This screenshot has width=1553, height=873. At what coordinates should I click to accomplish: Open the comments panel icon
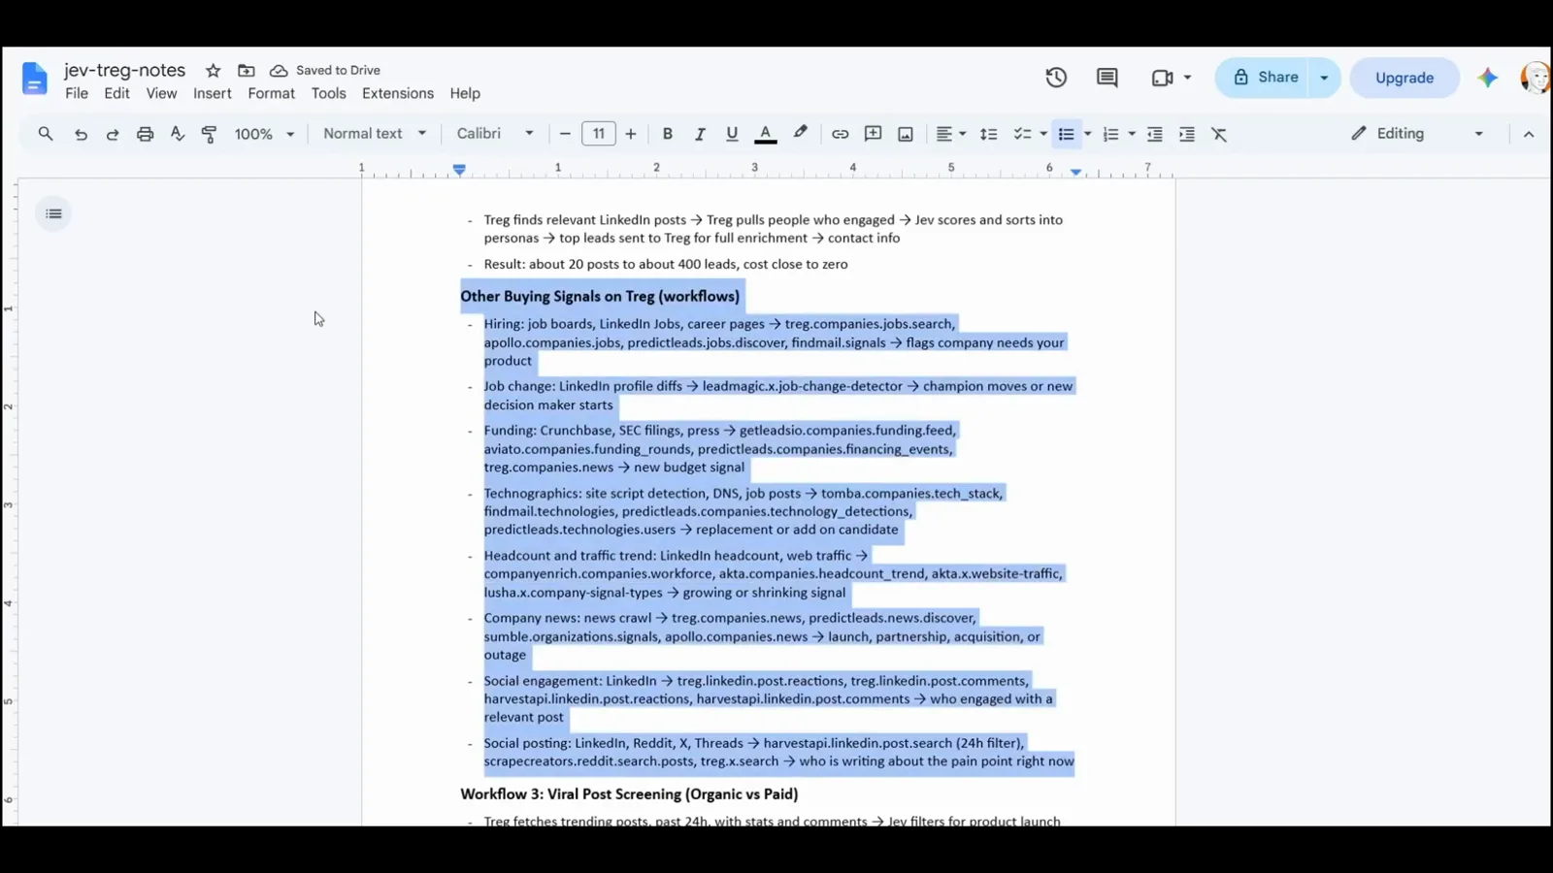pos(1107,78)
